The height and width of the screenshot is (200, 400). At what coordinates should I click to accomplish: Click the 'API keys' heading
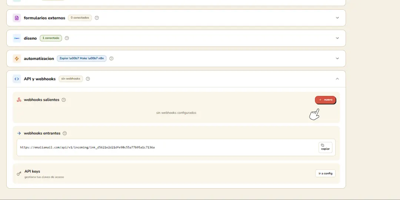click(32, 171)
